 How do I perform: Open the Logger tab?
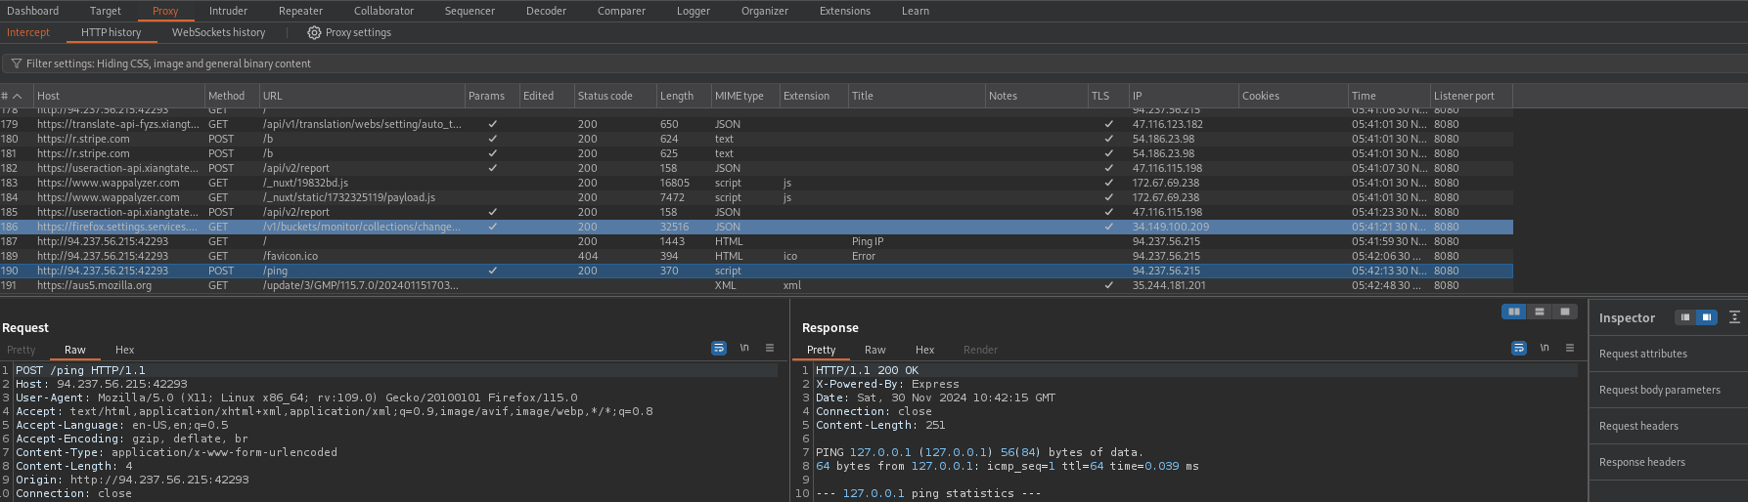[693, 11]
